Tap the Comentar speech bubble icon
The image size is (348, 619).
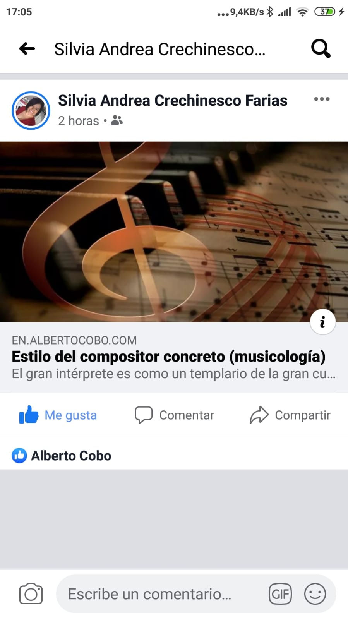[x=144, y=415]
